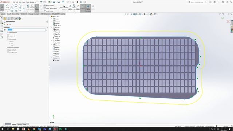Open Offset Entities help icon
Image resolution: width=233 pixels, height=131 pixels.
[x=47, y=22]
